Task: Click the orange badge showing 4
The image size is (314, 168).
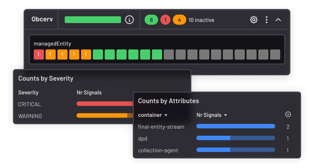Action: pos(180,20)
